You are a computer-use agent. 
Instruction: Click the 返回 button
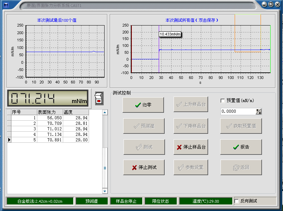(x=241, y=167)
